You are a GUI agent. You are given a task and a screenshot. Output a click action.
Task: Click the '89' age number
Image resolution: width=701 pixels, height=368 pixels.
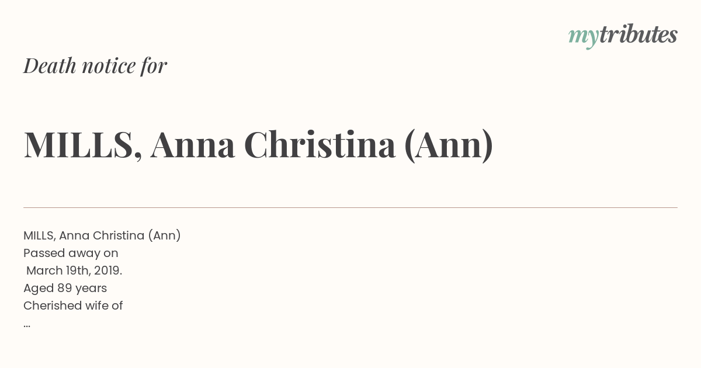point(64,289)
